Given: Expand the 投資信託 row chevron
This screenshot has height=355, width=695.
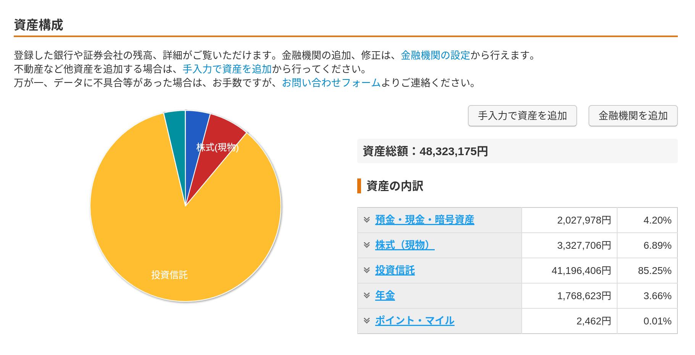Looking at the screenshot, I should tap(367, 270).
